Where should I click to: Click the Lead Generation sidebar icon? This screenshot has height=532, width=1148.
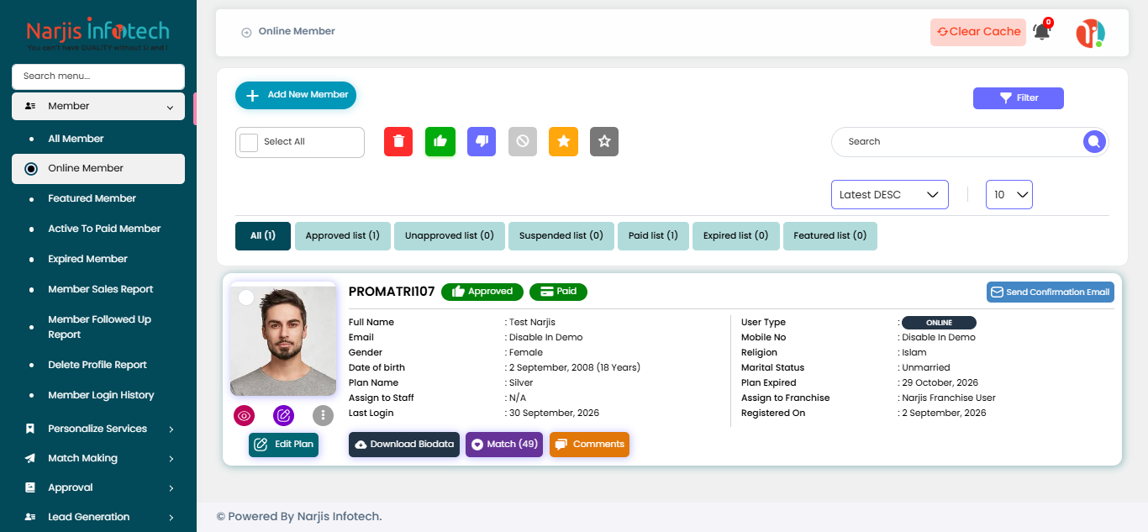tap(30, 517)
